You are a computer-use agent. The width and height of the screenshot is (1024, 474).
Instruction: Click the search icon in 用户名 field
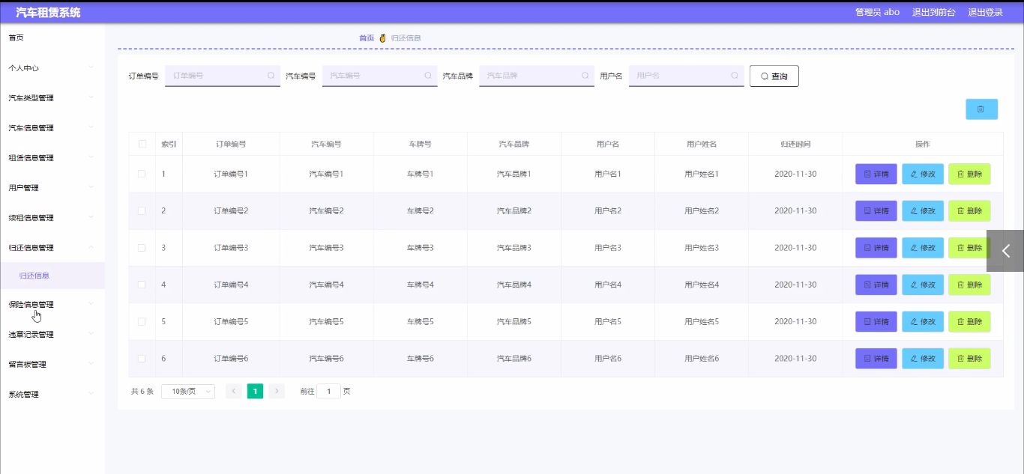(735, 76)
